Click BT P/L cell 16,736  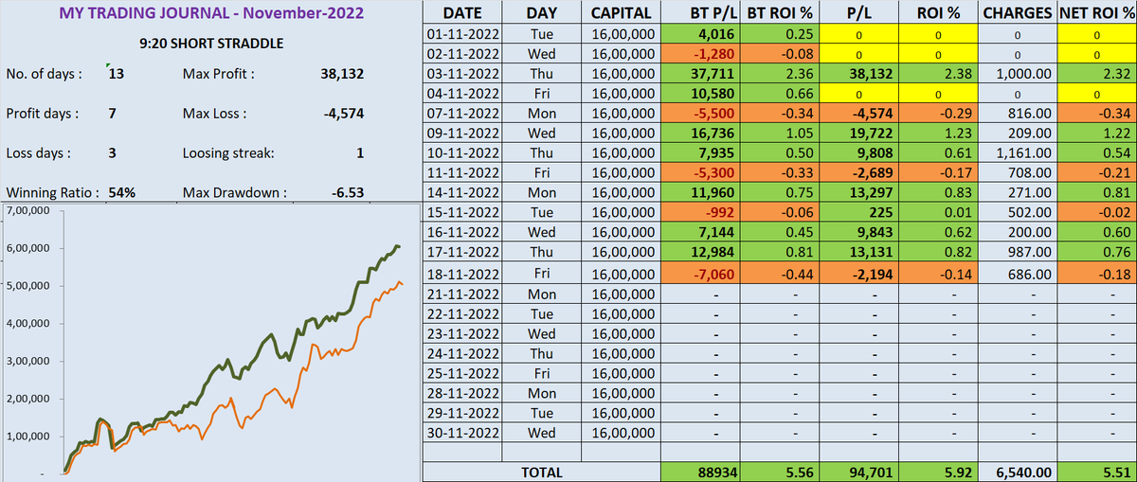[702, 134]
